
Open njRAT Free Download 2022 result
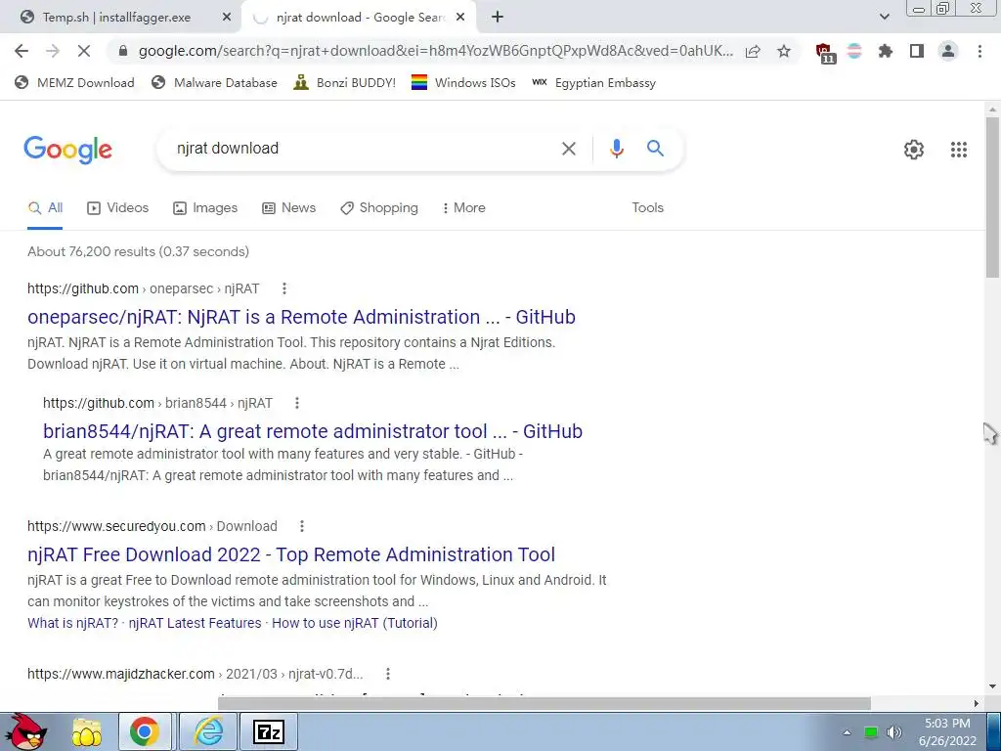291,555
